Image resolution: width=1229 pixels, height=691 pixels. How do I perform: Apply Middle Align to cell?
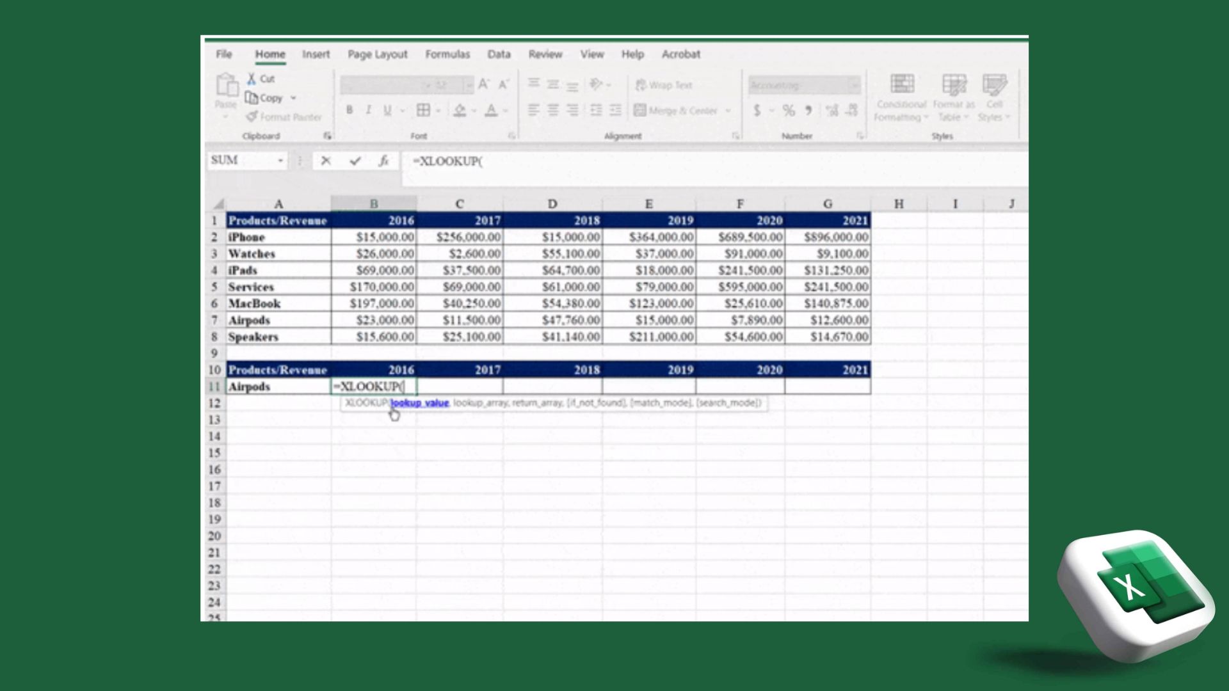point(553,84)
